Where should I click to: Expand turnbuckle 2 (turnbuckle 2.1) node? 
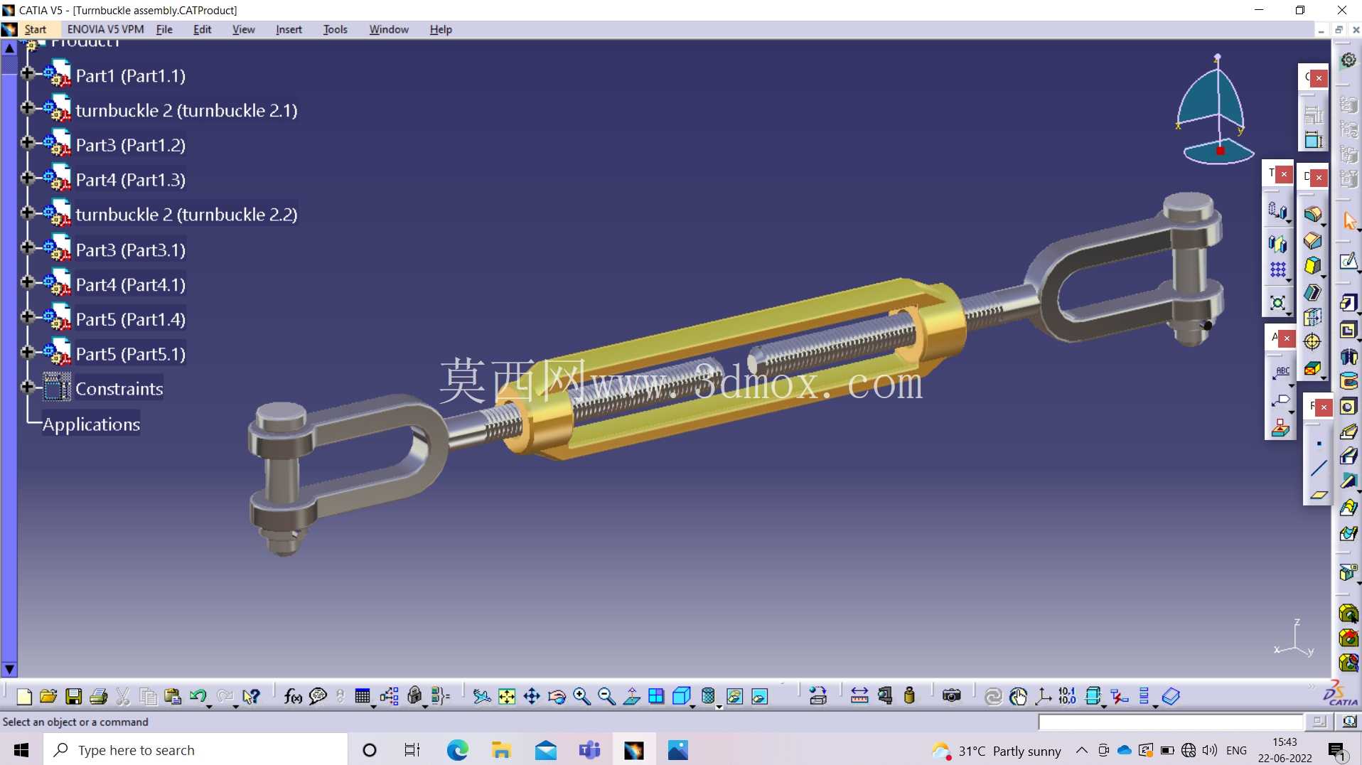(x=27, y=107)
